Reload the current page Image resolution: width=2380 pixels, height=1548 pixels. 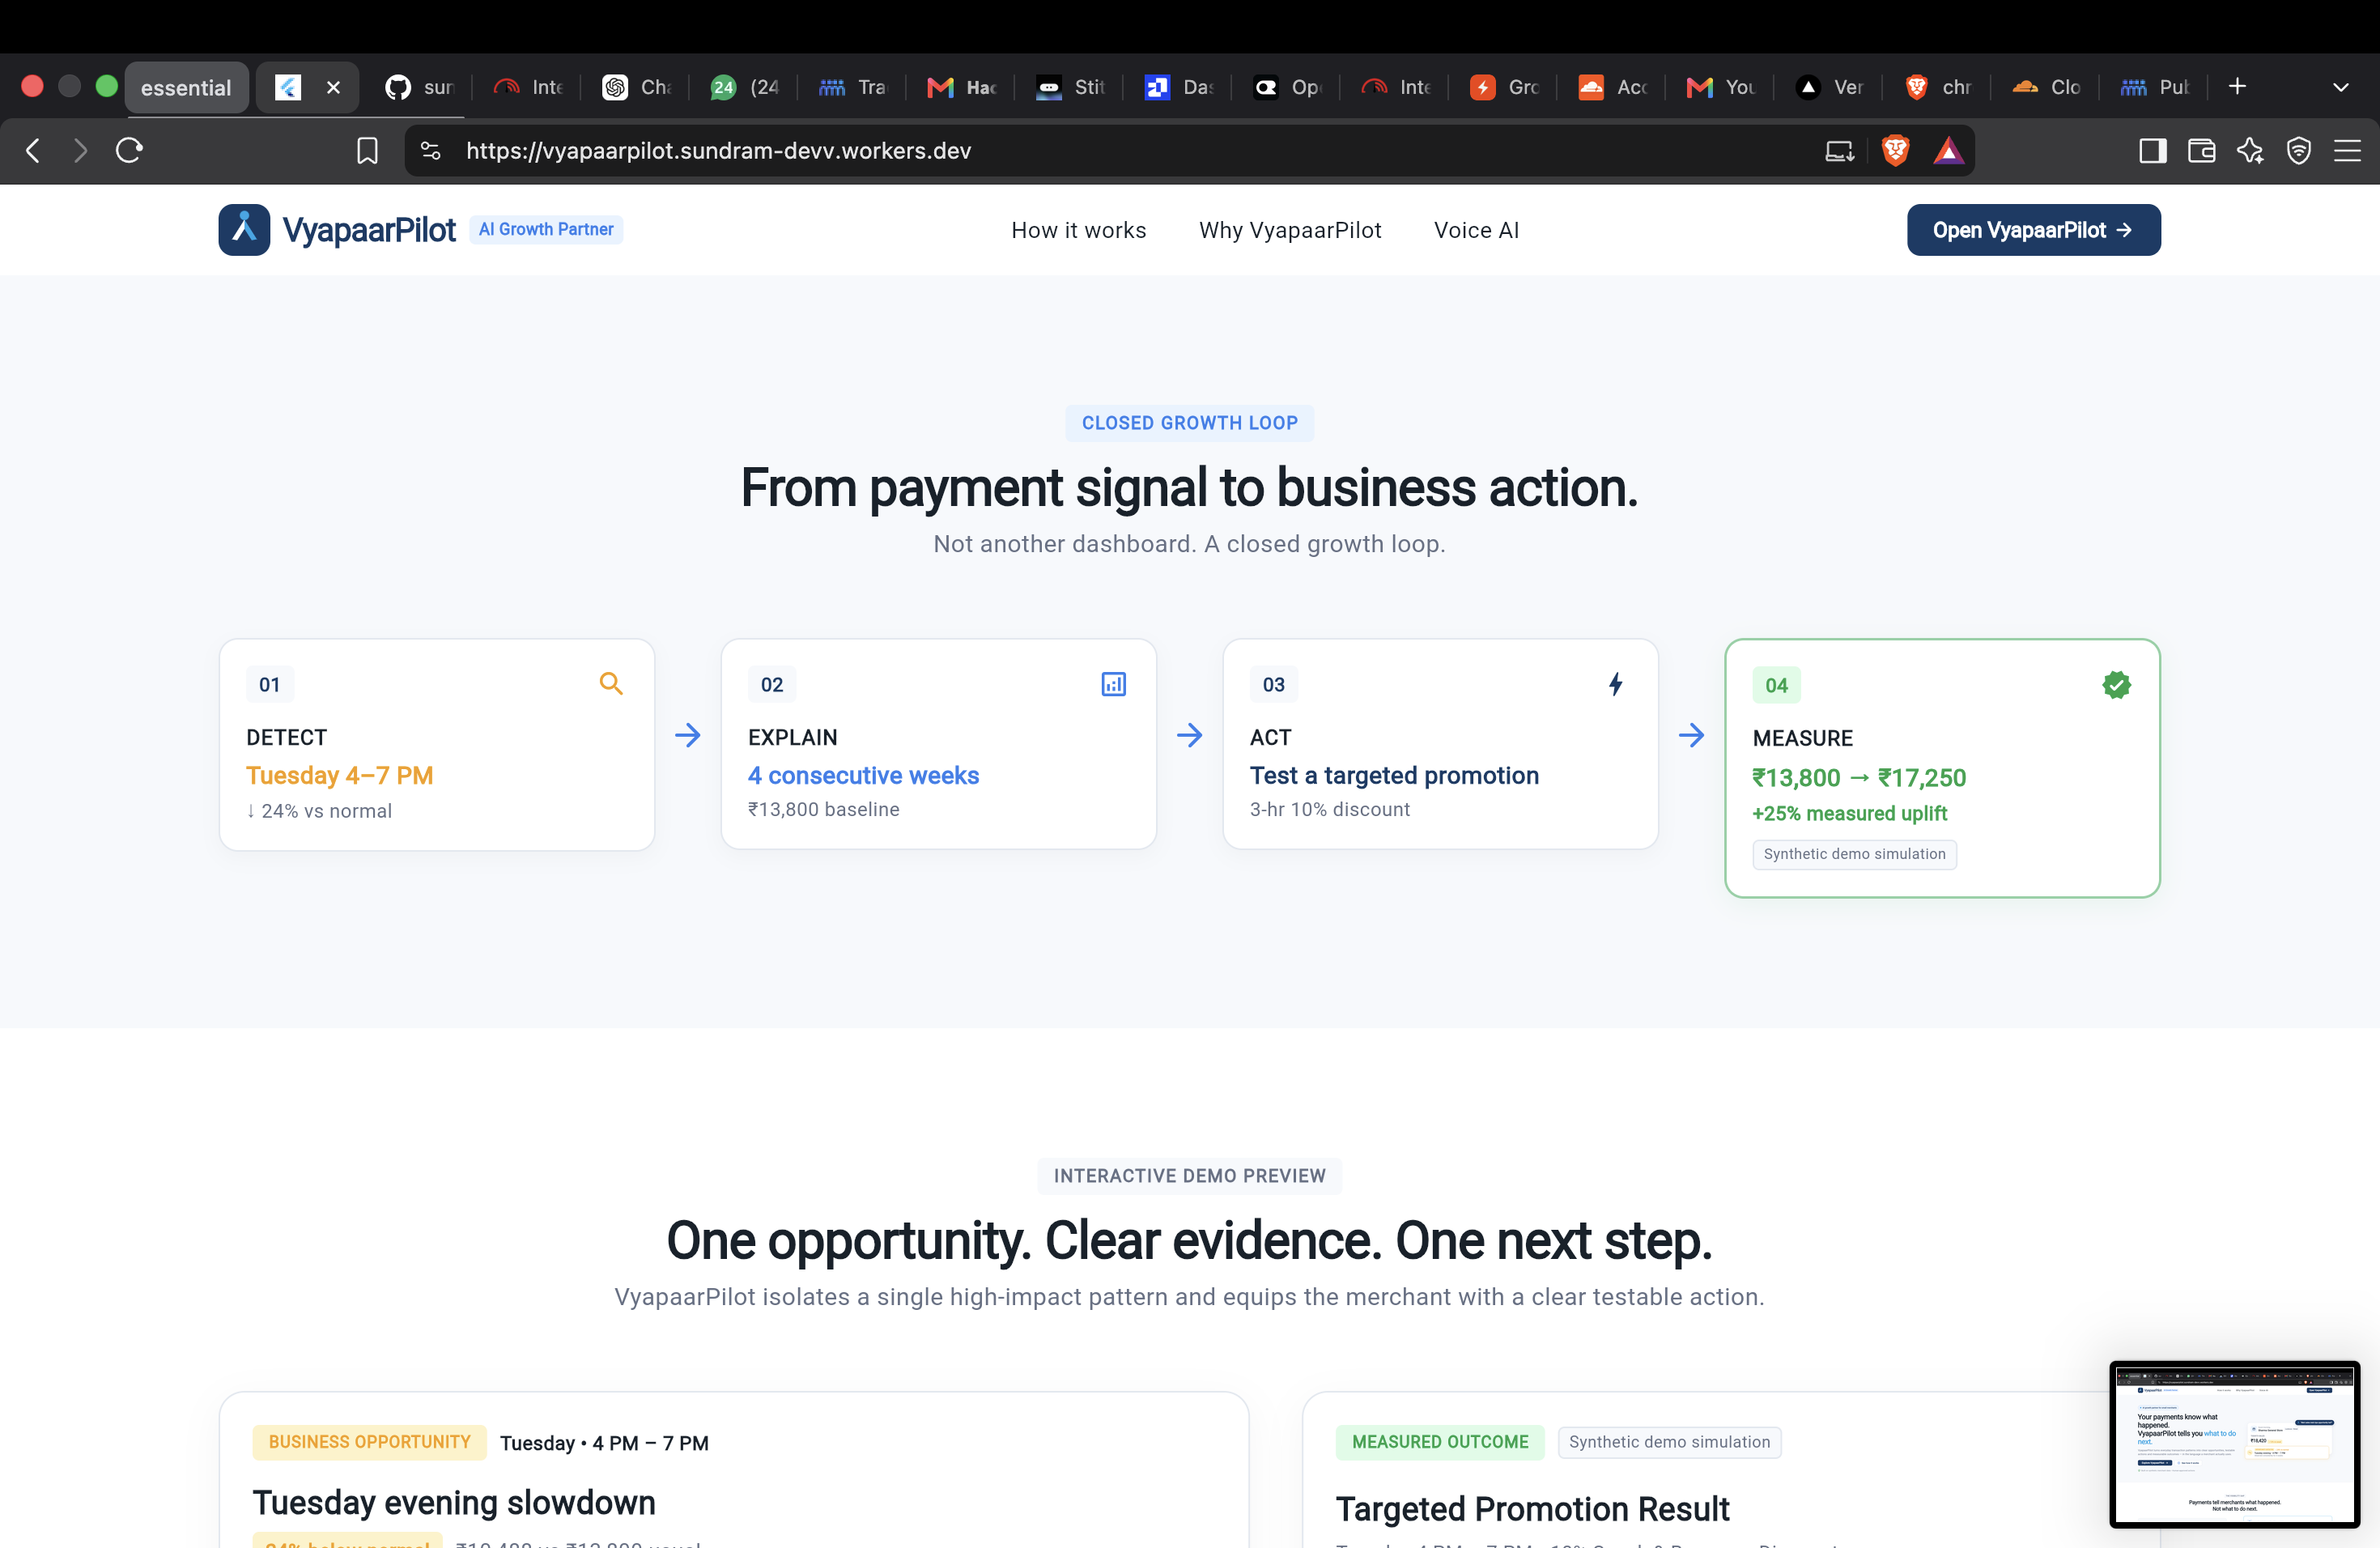130,151
